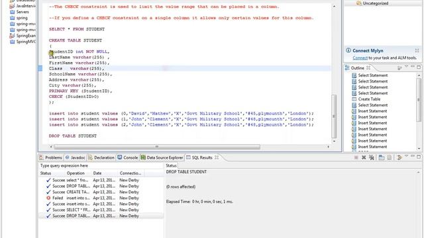Maximize the SQL Results panel
The height and width of the screenshot is (238, 424).
point(419,157)
